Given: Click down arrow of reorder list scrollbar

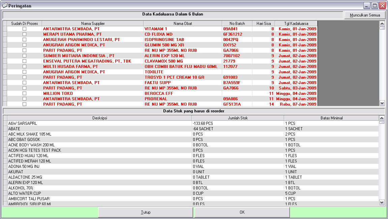Looking at the screenshot, I should 382,203.
